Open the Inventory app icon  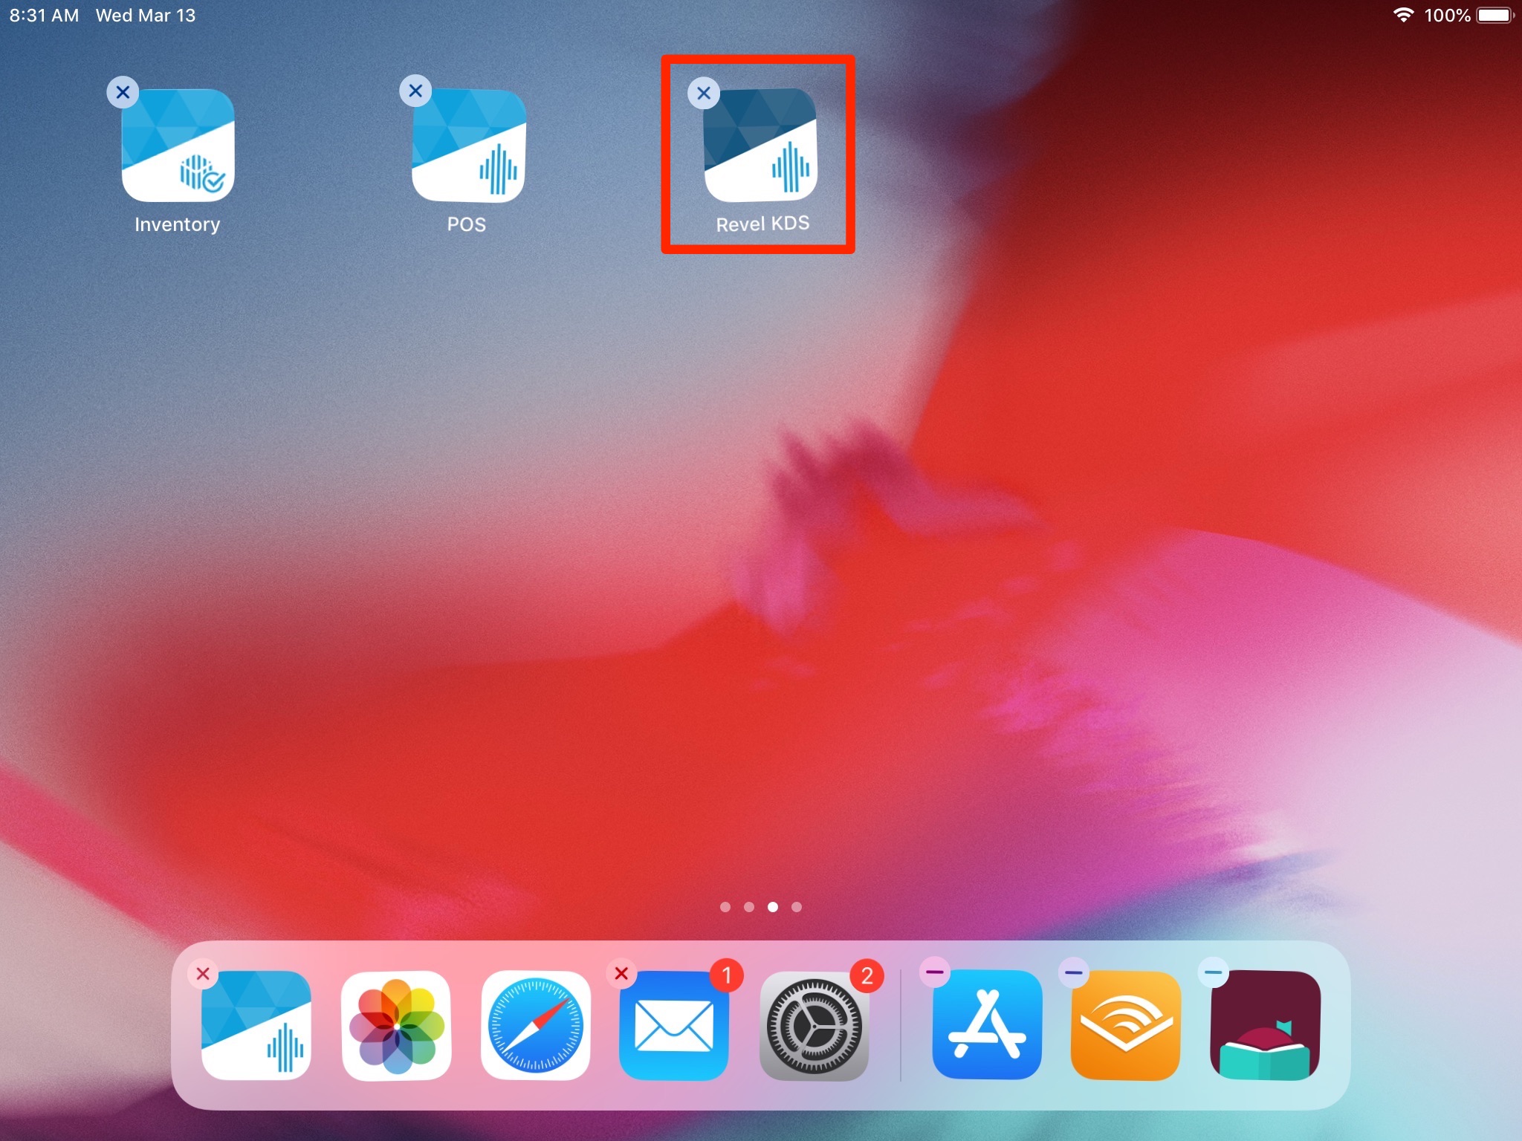tap(178, 146)
